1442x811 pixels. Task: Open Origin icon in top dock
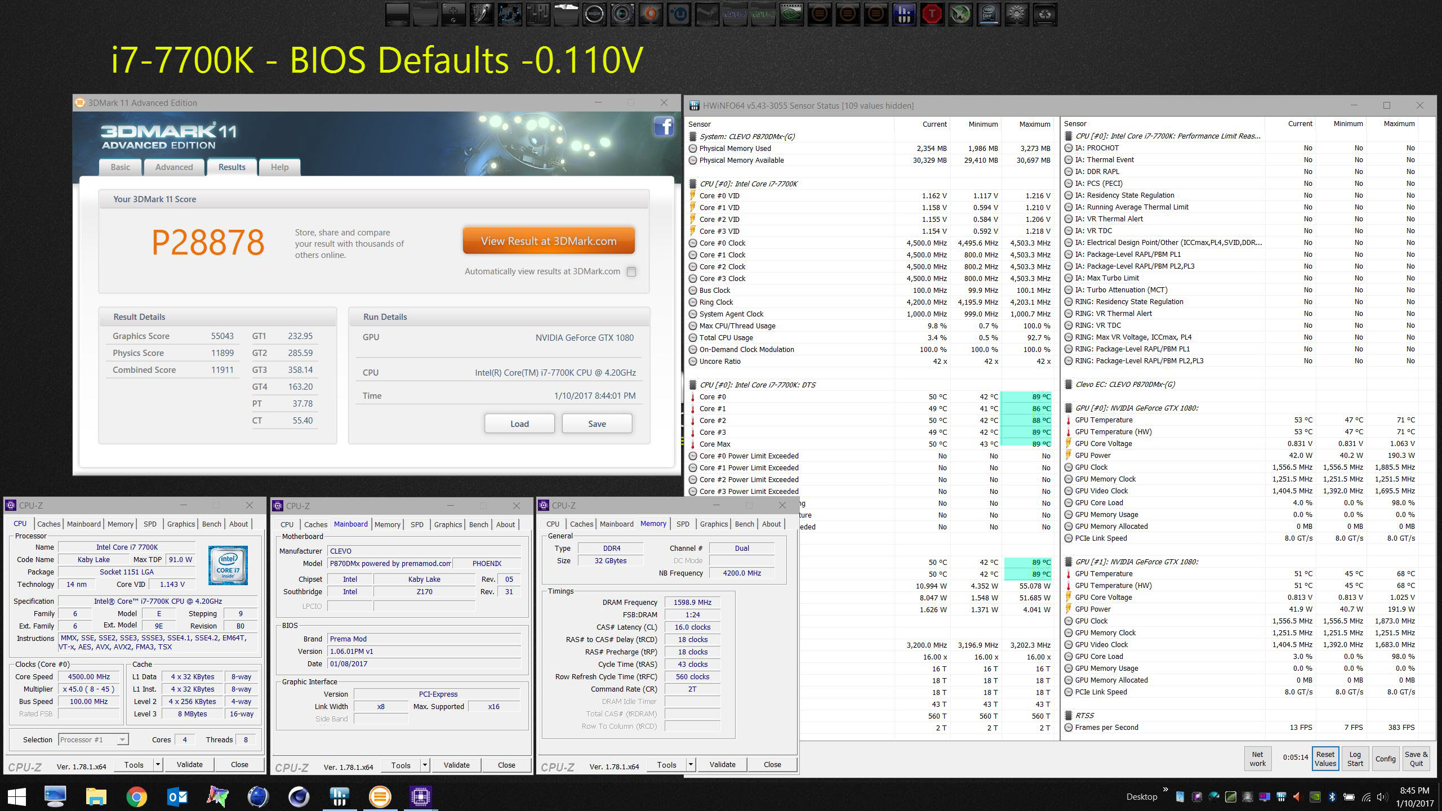tap(651, 15)
